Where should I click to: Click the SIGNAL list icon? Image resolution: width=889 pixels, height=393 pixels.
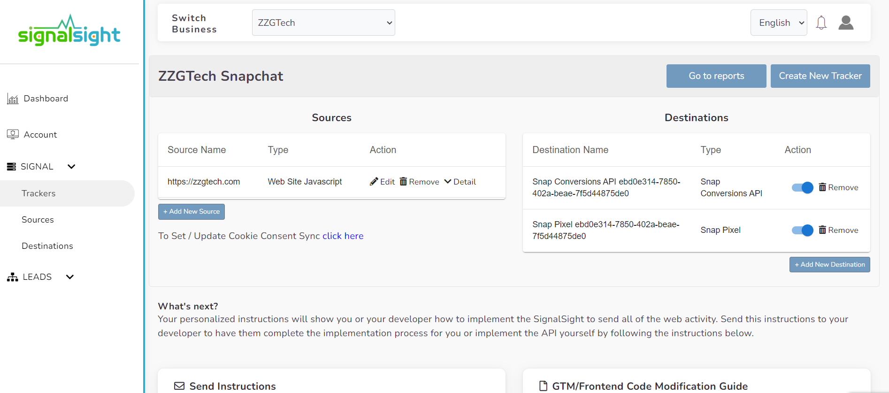(x=11, y=167)
